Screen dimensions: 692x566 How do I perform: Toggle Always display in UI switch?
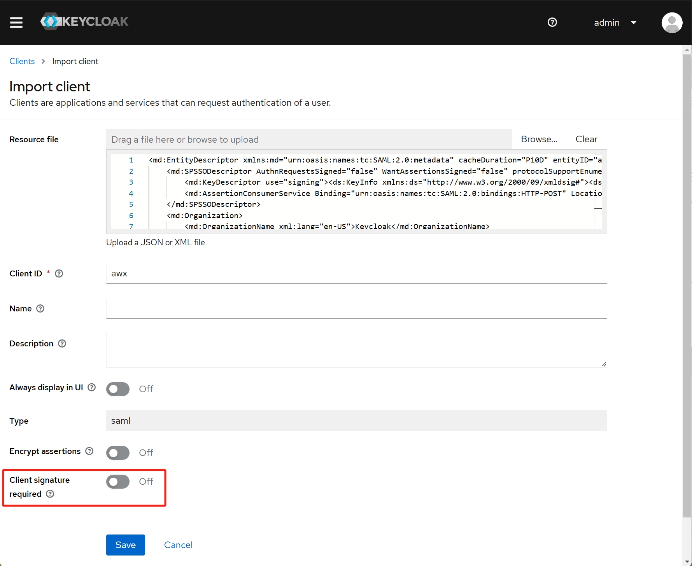pos(118,389)
